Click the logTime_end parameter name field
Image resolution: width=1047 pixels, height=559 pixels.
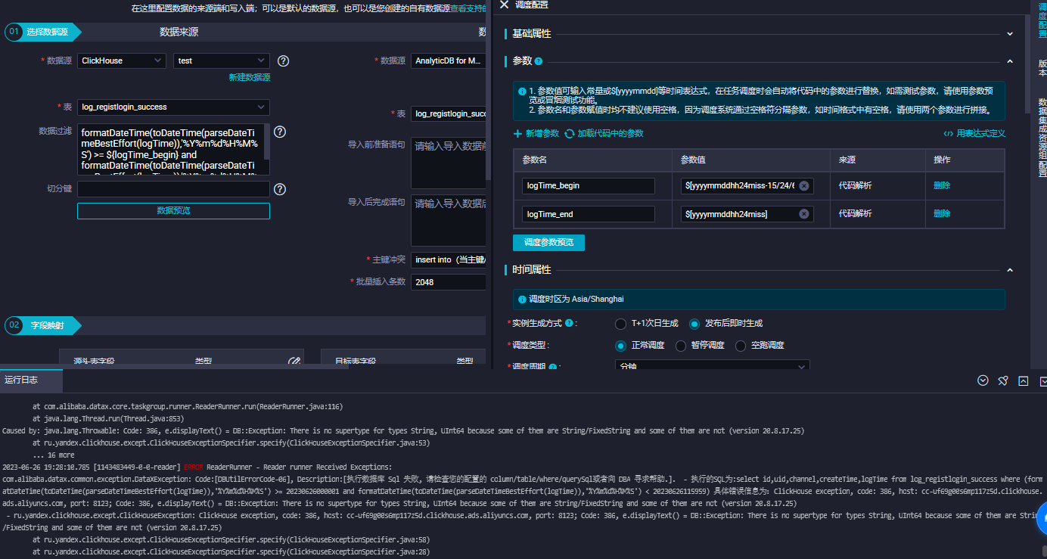[589, 214]
